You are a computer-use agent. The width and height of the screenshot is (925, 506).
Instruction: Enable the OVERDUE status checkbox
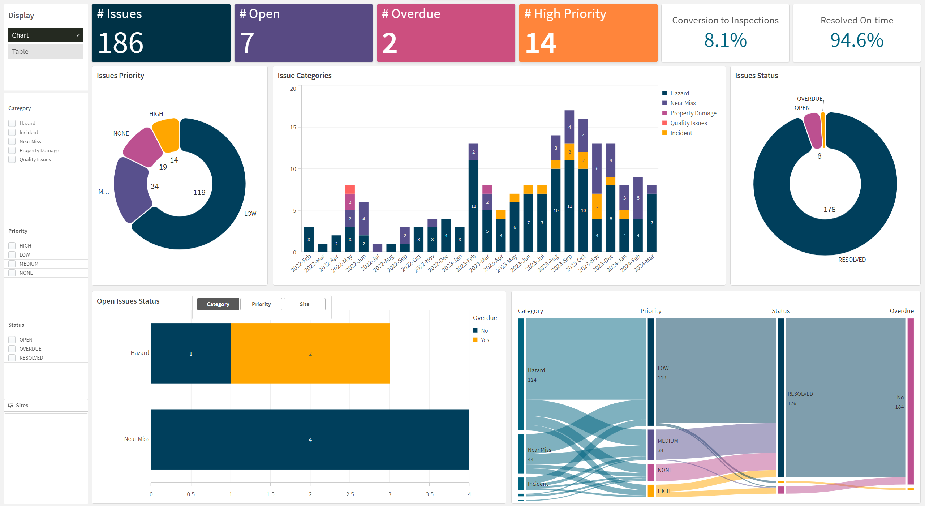click(12, 349)
